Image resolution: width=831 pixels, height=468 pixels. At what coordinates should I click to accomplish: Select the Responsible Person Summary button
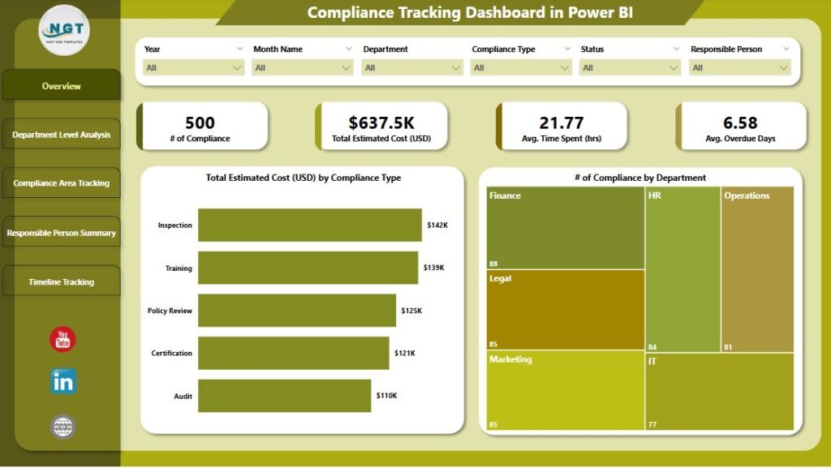click(x=61, y=232)
